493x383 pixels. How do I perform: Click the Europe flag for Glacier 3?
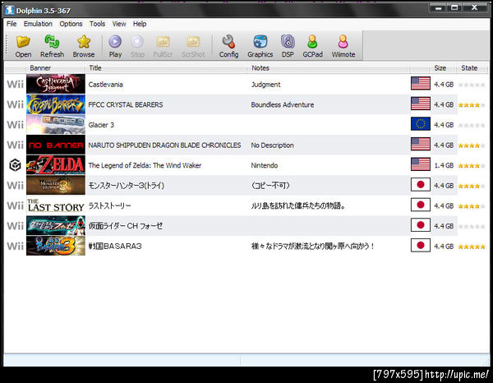[x=421, y=124]
